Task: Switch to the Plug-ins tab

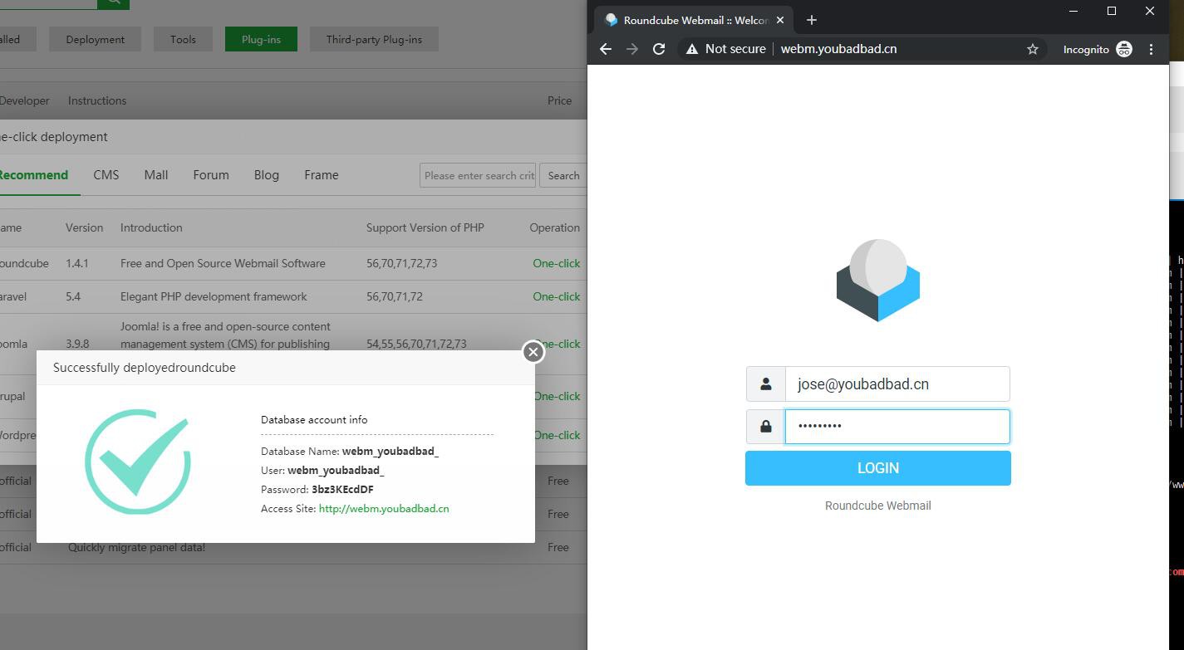Action: 261,39
